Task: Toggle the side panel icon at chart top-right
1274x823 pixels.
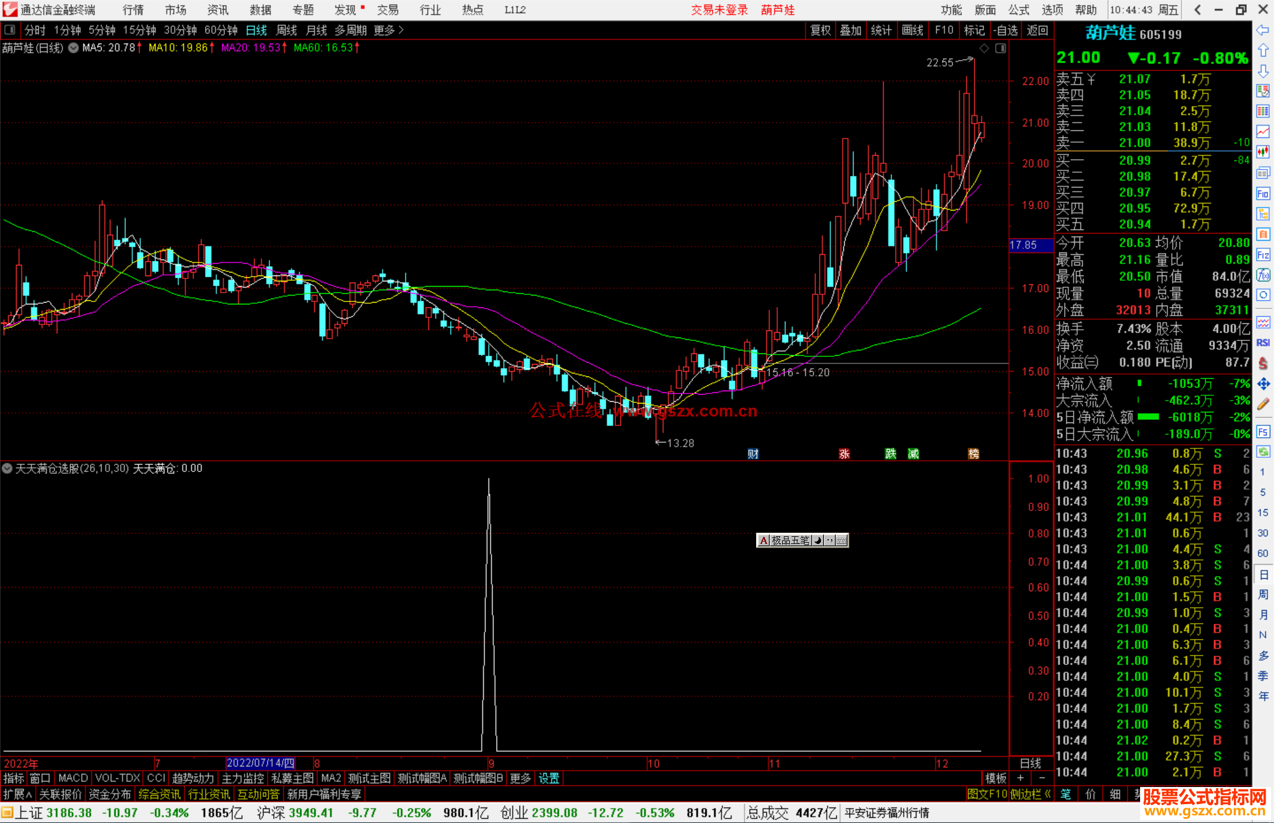Action: (x=1001, y=48)
